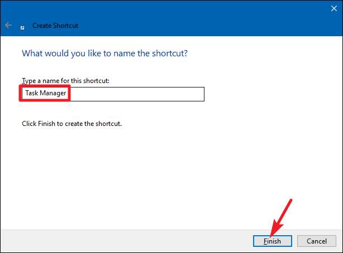Click the Cancel button
Screen dimensions: 343x253
tap(317, 241)
